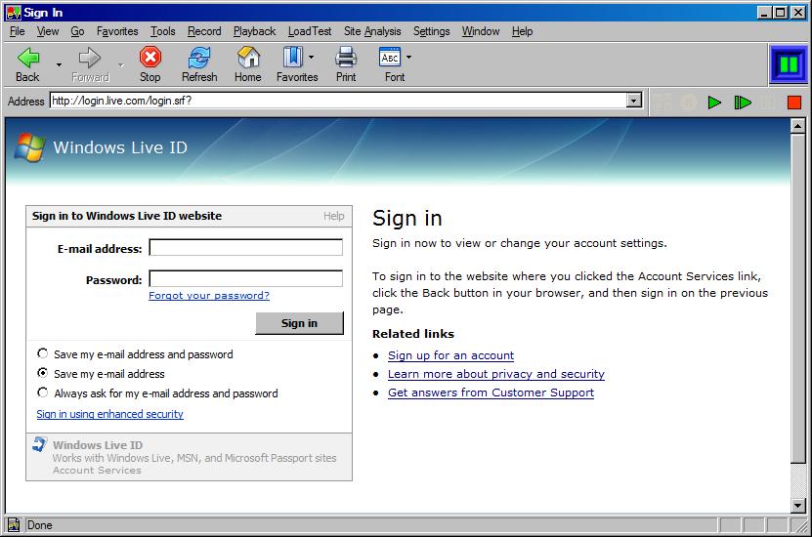
Task: Open the Record menu
Action: 204,31
